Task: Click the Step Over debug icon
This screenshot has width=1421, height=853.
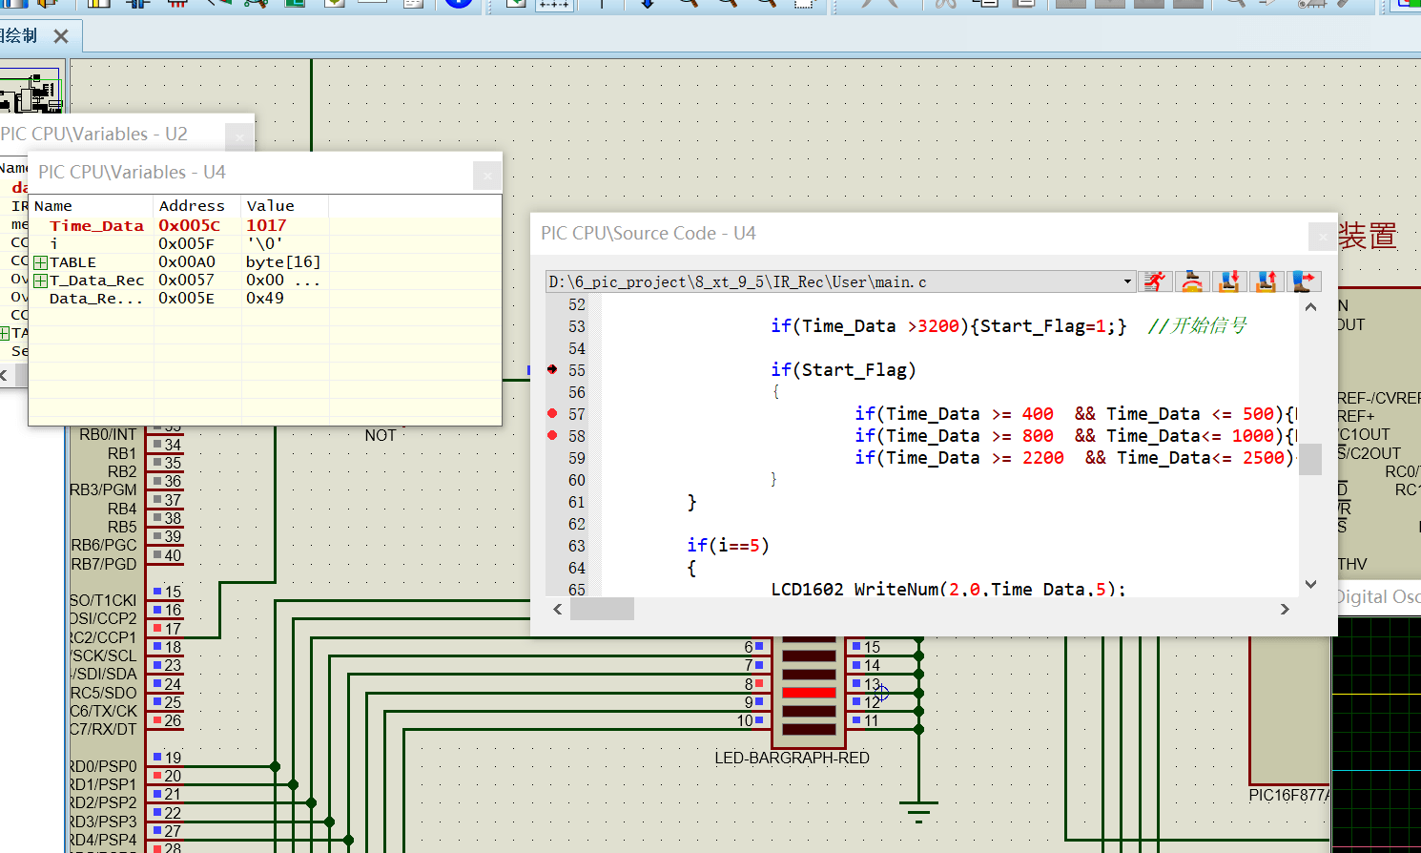Action: [x=1192, y=281]
